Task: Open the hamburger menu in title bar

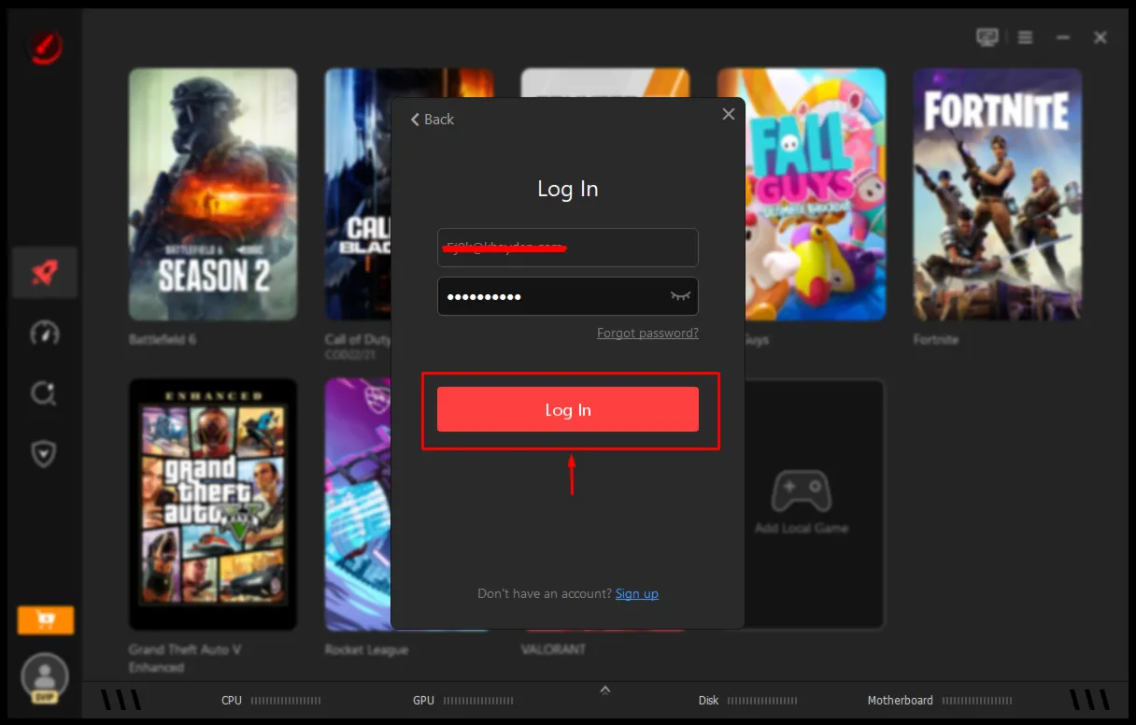Action: pos(1026,37)
